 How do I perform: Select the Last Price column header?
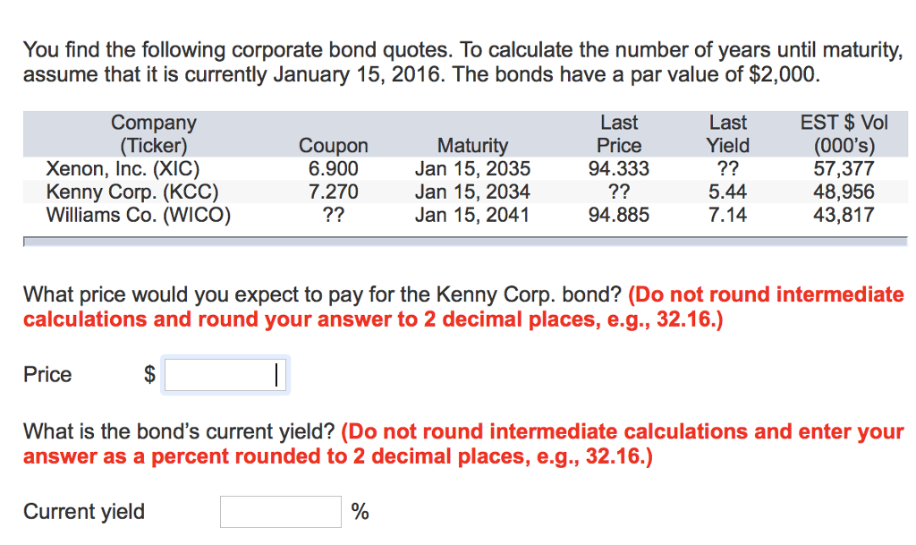(619, 134)
